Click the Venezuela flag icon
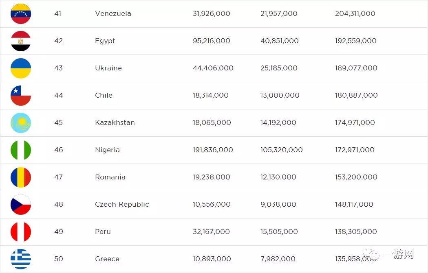 click(x=21, y=14)
